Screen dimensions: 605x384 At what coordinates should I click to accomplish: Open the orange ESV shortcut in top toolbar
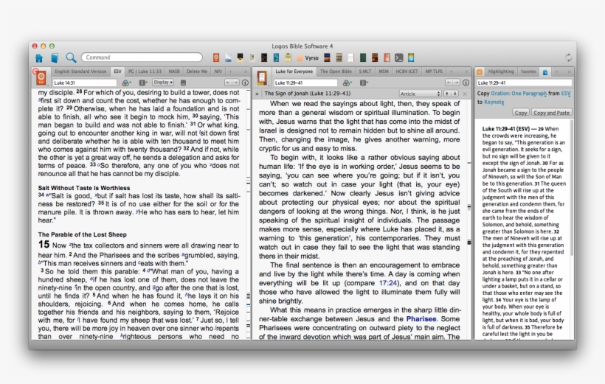coord(216,57)
